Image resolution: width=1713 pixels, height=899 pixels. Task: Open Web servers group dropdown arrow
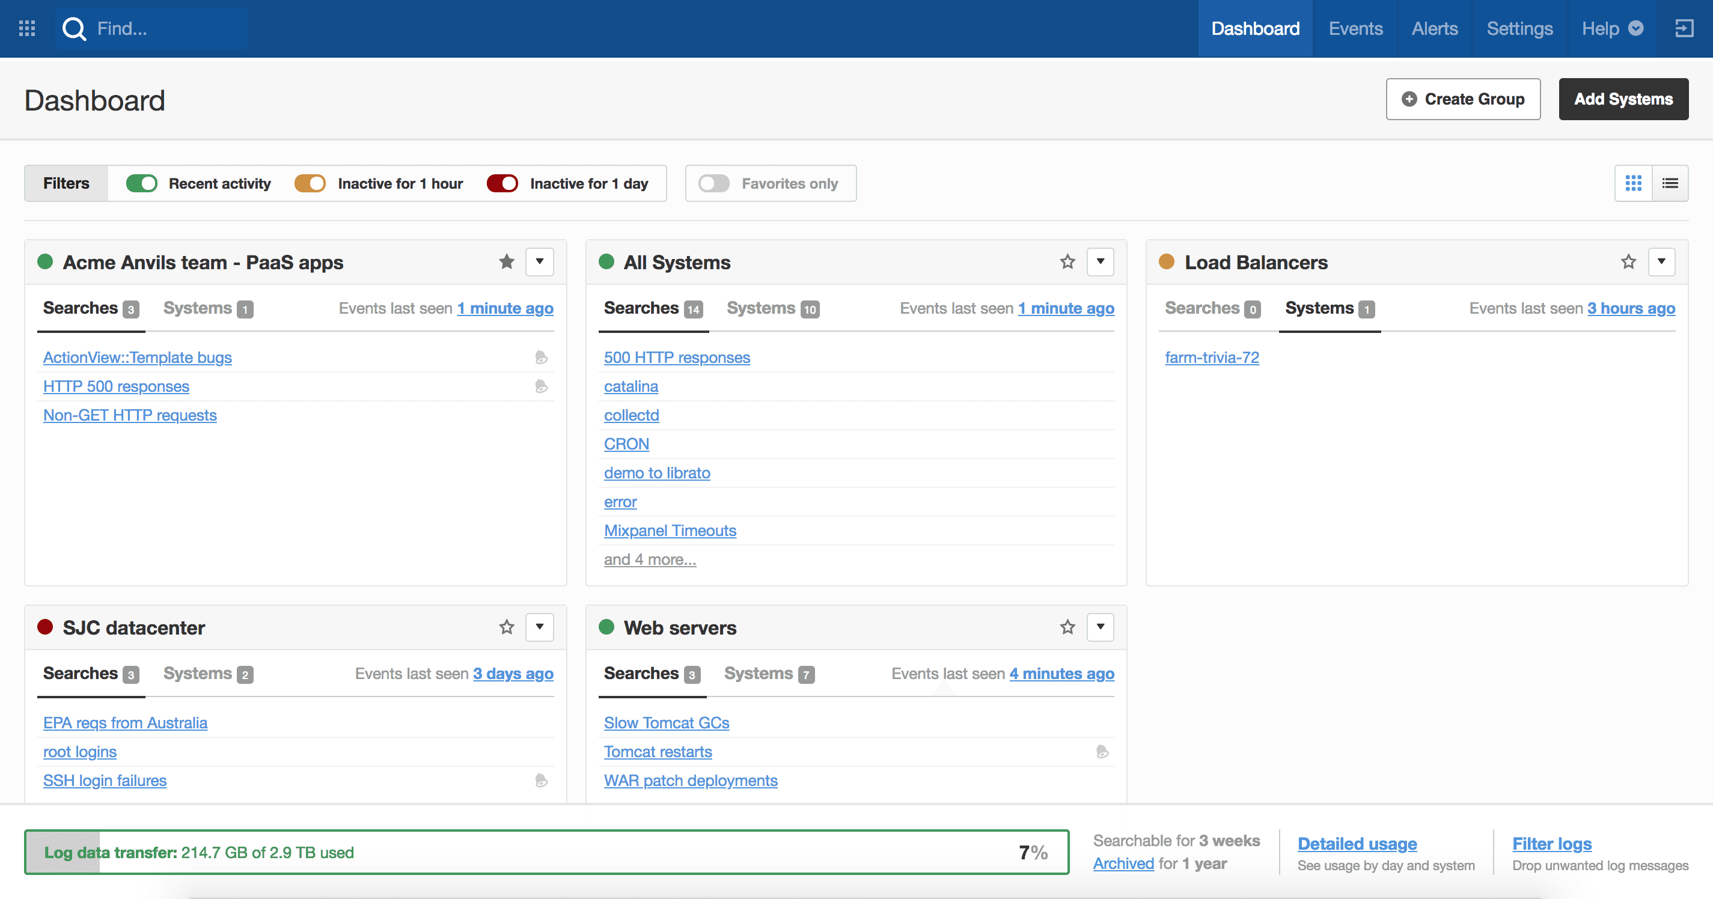tap(1100, 627)
